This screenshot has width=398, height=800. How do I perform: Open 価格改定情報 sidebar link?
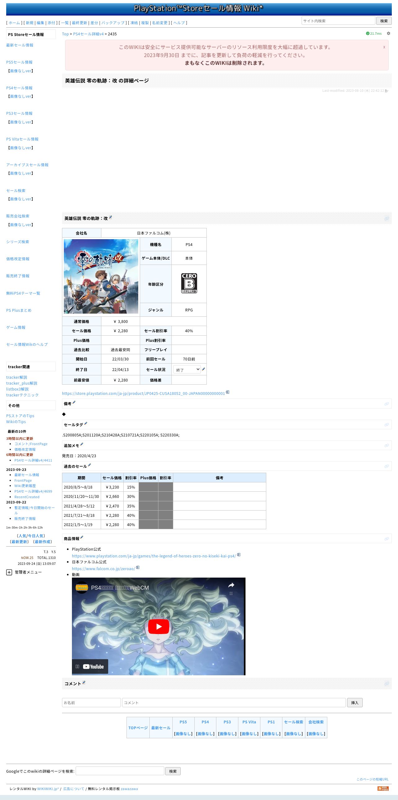(x=18, y=259)
